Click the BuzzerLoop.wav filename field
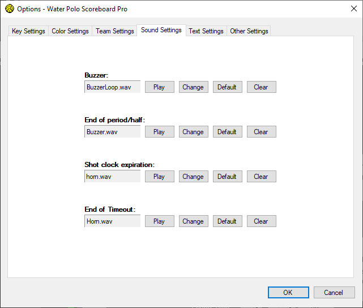The image size is (363, 308). pos(112,87)
